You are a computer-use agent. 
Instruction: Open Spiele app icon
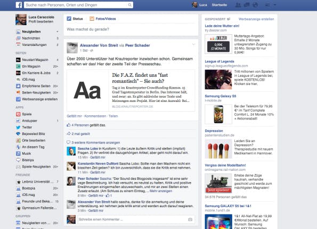[18, 114]
